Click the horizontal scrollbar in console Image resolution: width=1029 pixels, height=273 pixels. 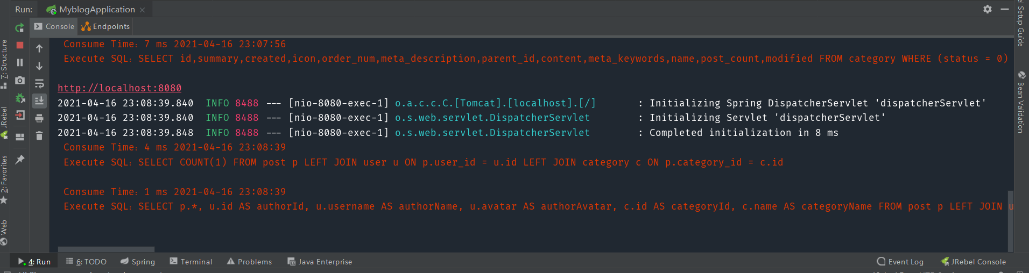106,249
